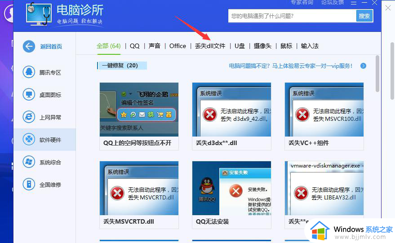395x243 pixels.
Task: Click the 电脑诊所 logo icon
Action: pos(39,14)
